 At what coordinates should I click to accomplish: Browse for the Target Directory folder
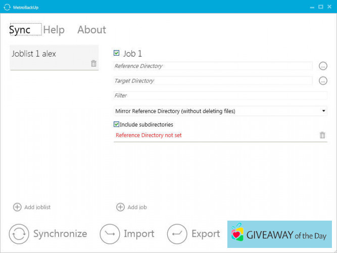point(323,80)
